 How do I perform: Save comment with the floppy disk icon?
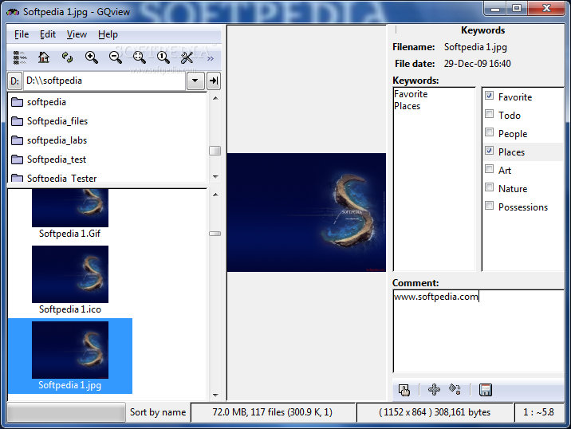[x=486, y=390]
